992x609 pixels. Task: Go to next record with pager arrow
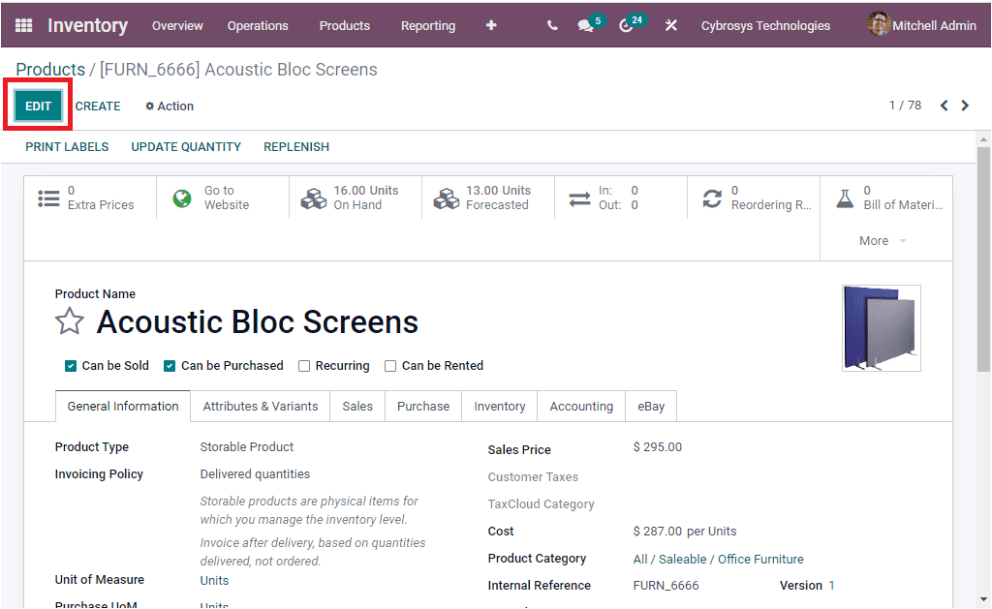965,105
